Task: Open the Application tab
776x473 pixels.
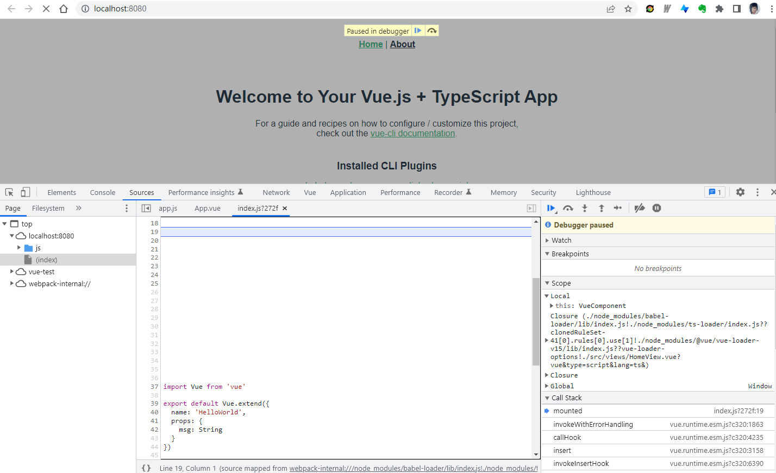Action: point(348,192)
